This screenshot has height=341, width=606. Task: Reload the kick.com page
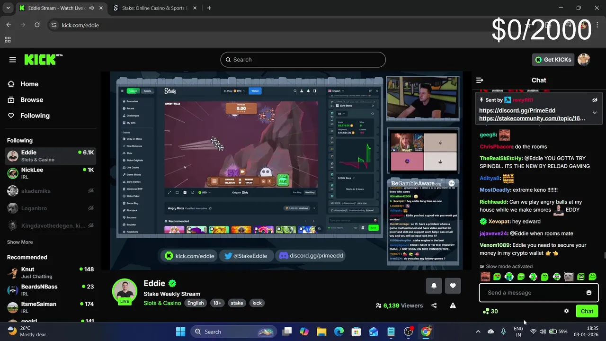pos(37,25)
